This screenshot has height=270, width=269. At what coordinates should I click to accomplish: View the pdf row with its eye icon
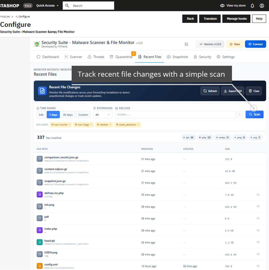pyautogui.click(x=258, y=218)
